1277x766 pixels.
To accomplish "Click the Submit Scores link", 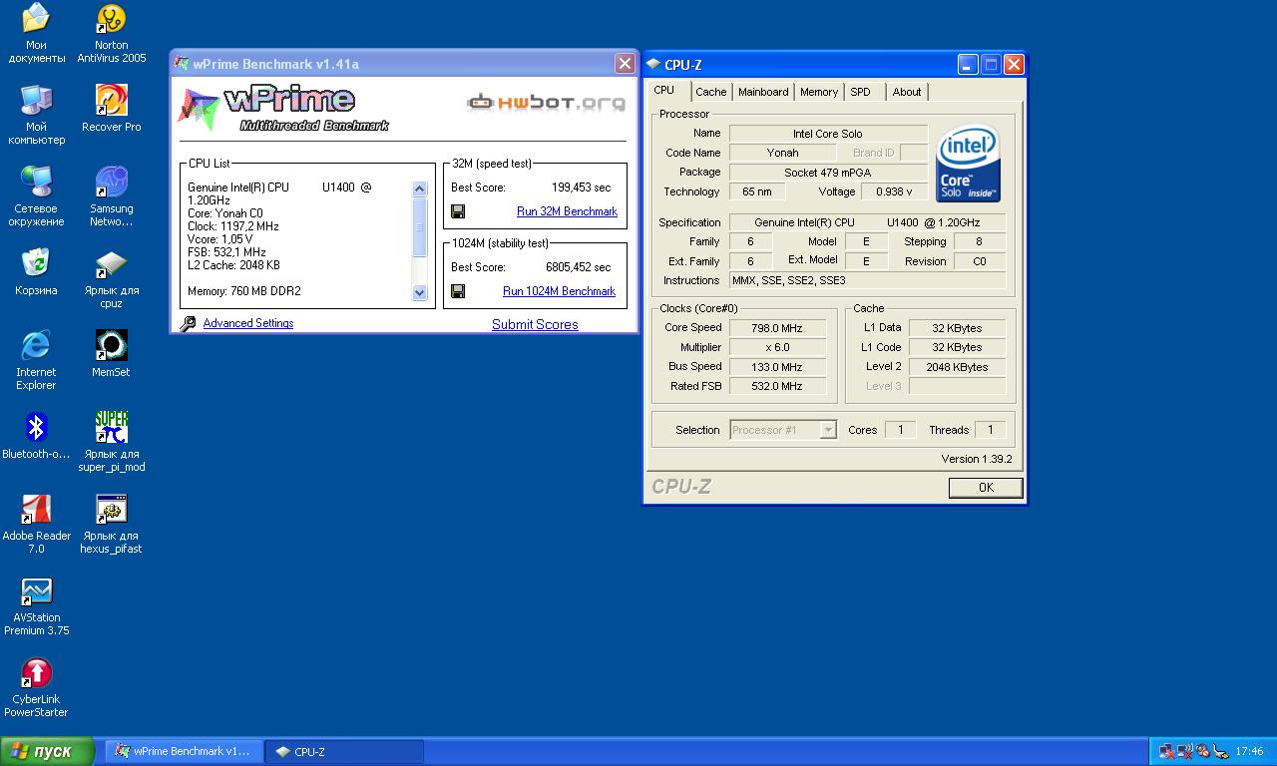I will tap(535, 324).
